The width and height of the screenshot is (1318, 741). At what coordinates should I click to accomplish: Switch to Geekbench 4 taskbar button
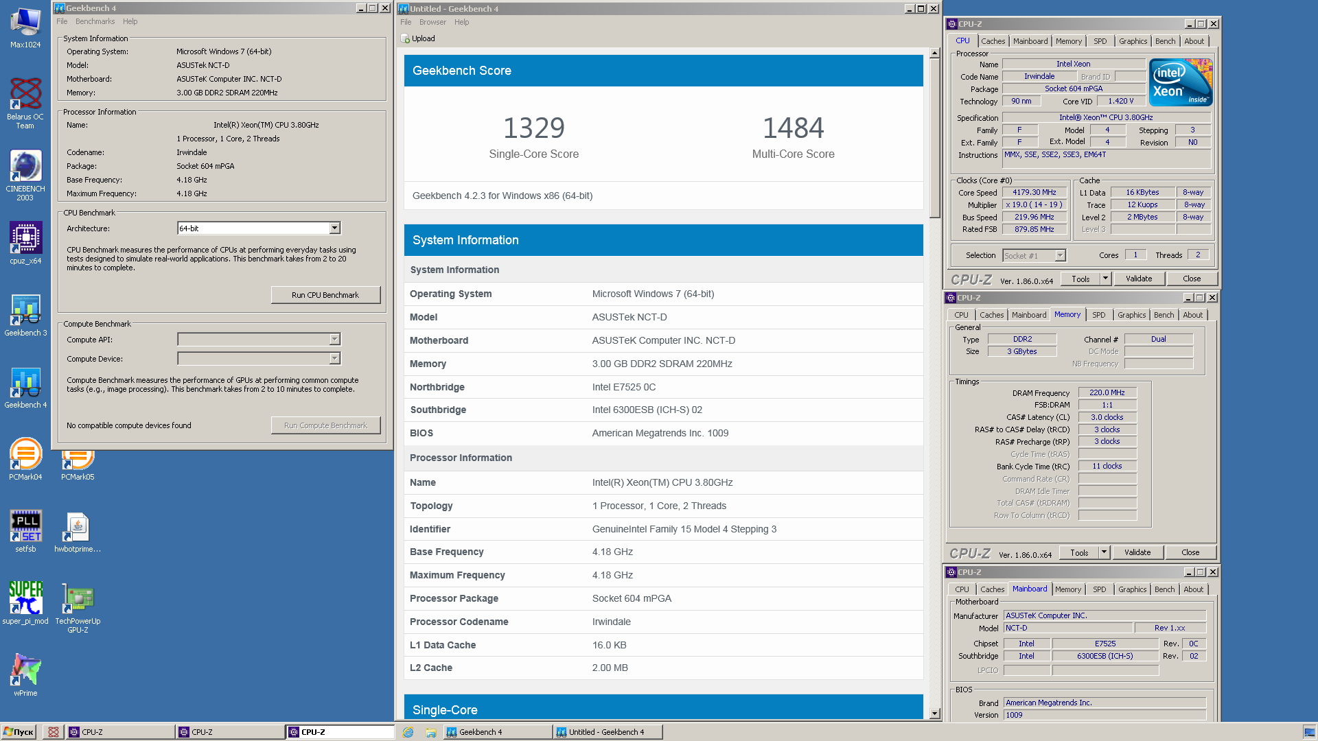click(x=497, y=732)
